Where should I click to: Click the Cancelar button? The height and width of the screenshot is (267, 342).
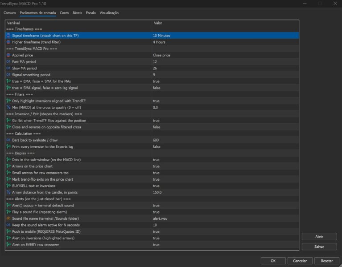[300, 261]
